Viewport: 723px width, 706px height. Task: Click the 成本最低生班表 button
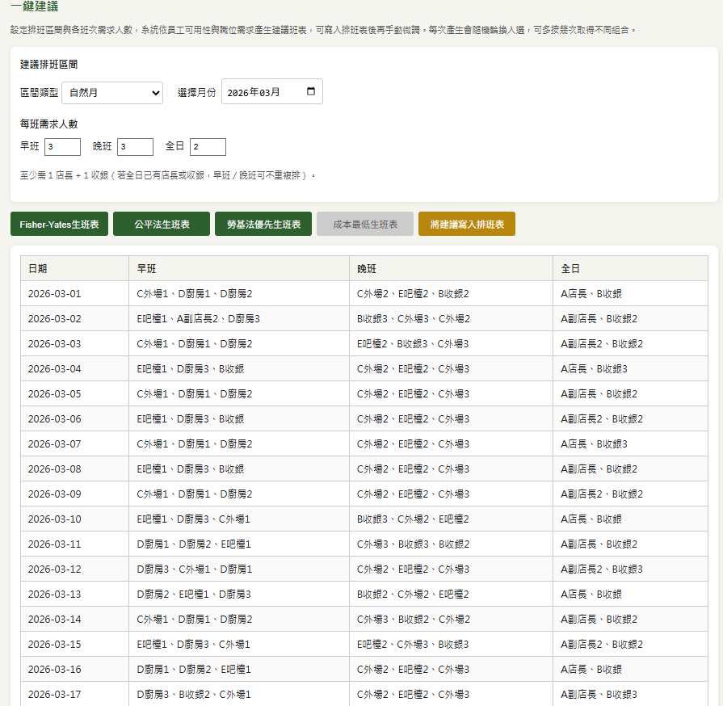point(364,224)
